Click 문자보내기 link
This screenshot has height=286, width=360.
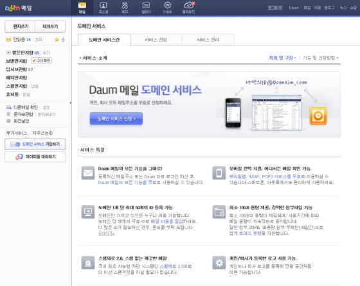[x=46, y=114]
